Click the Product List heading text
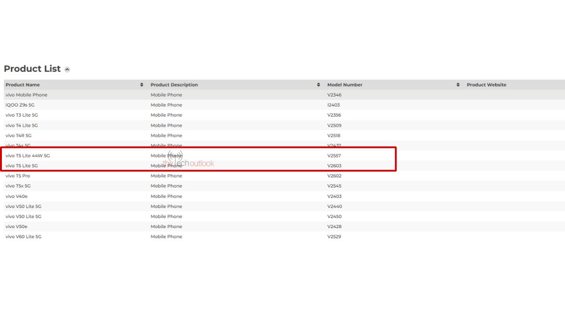 [x=32, y=69]
